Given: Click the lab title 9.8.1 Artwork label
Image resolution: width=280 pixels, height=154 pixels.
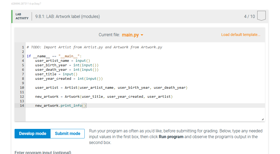Looking at the screenshot, I should 67,16.
